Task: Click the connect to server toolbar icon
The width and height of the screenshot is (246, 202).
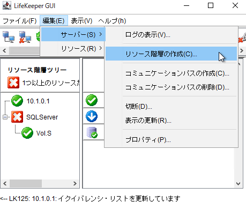Action: pos(9,37)
